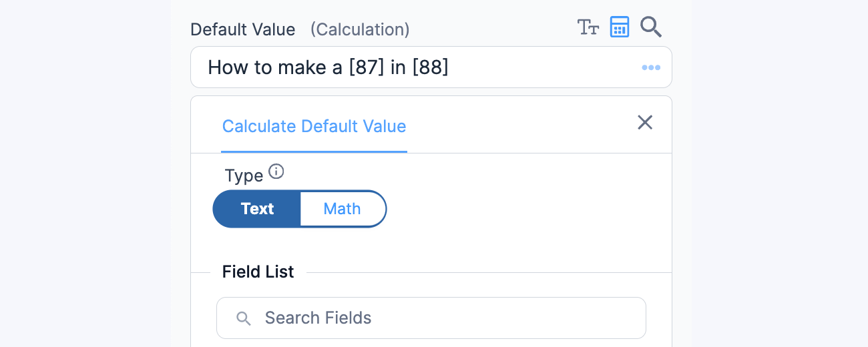
Task: Select the Text calculation type
Action: pyautogui.click(x=257, y=209)
